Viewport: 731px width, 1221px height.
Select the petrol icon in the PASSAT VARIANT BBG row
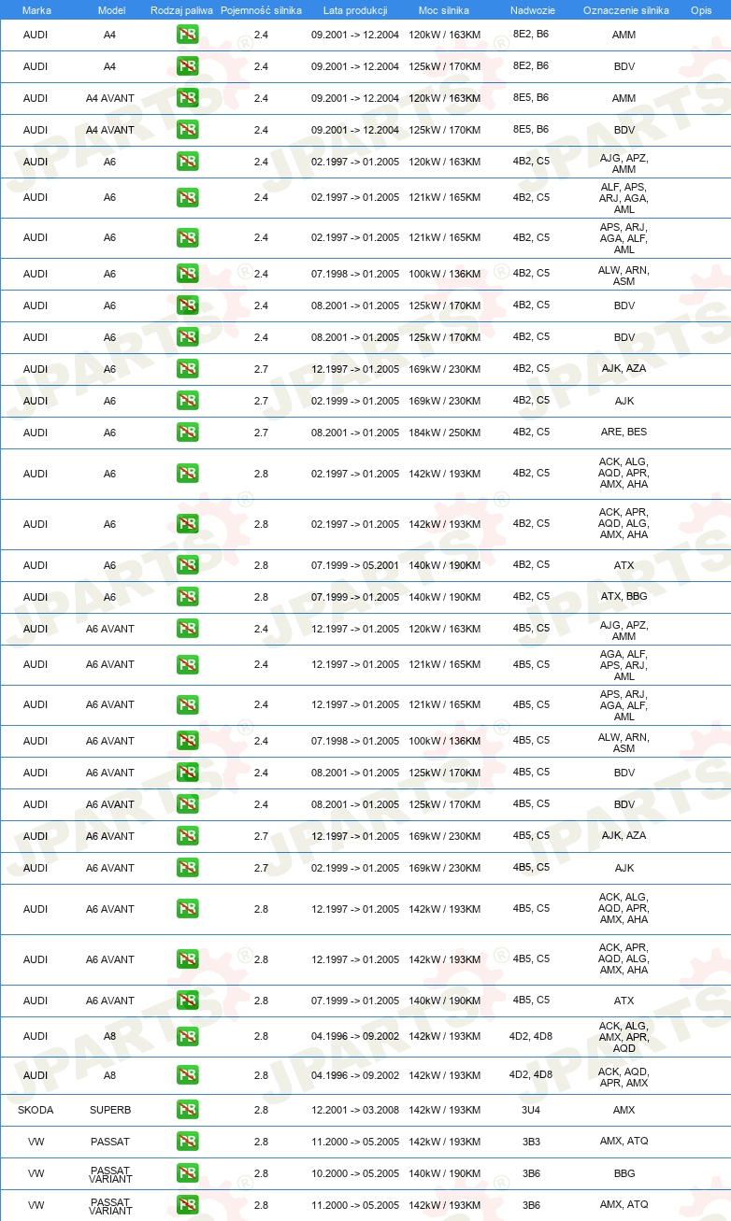pos(187,1173)
